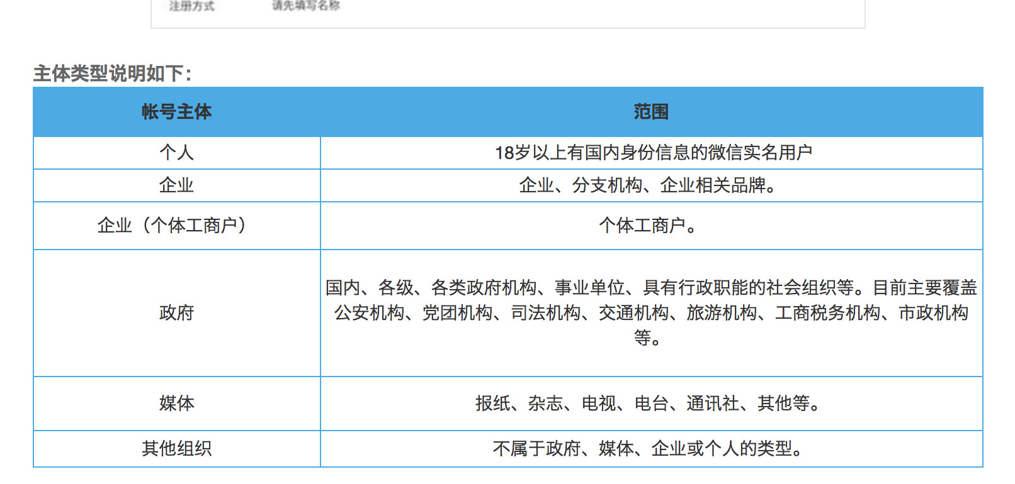Click '18岁以上有国内身份信息的微信实名用户' cell
This screenshot has height=484, width=1015.
click(652, 153)
